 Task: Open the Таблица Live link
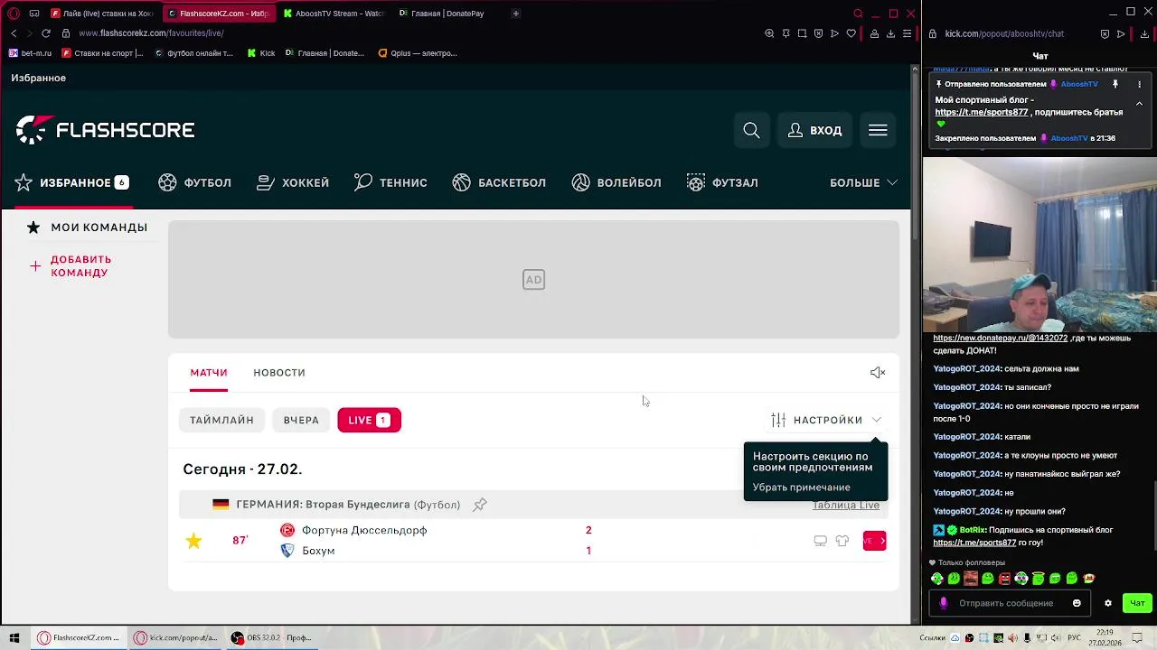pos(846,505)
